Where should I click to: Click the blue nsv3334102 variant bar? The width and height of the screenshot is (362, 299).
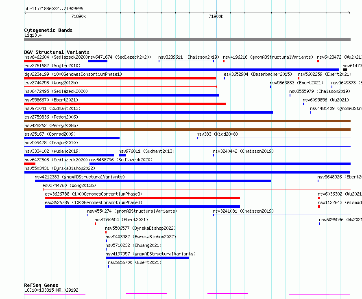tap(69, 155)
